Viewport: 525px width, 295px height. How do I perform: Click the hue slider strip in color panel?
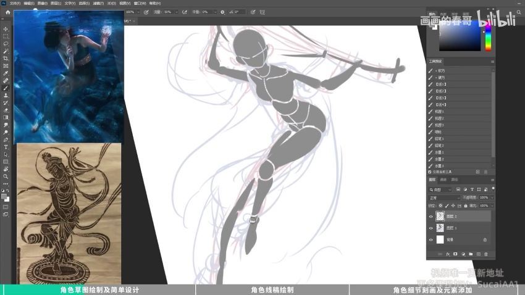(x=487, y=38)
